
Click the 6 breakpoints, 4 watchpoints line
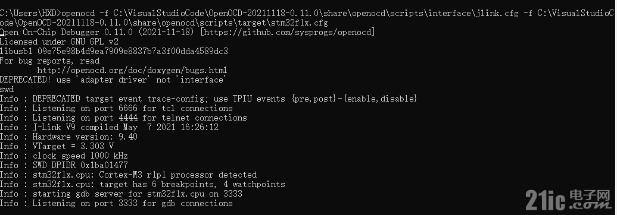pos(142,184)
